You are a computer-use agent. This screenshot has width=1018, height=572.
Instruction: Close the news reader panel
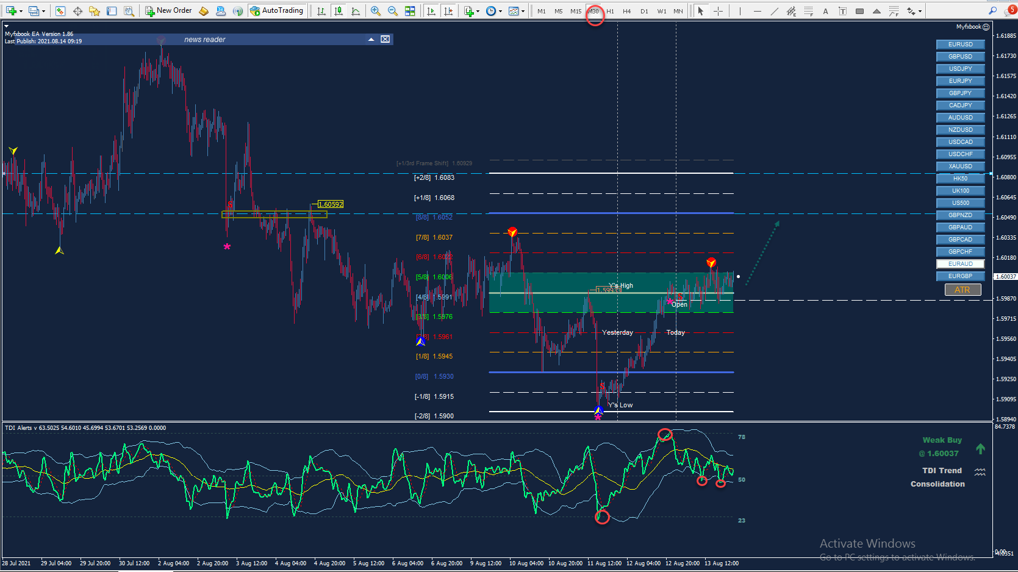click(385, 39)
